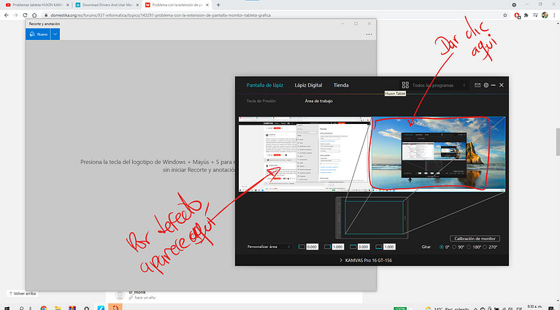Close the Problema con la extensión tab
Image resolution: width=560 pixels, height=310 pixels.
click(x=207, y=5)
